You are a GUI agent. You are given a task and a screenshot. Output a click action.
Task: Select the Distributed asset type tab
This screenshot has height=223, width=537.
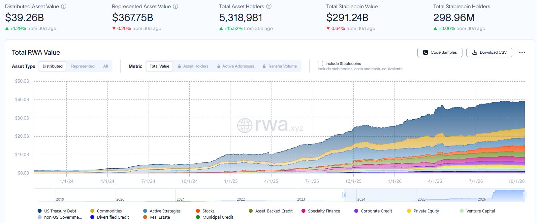(52, 66)
